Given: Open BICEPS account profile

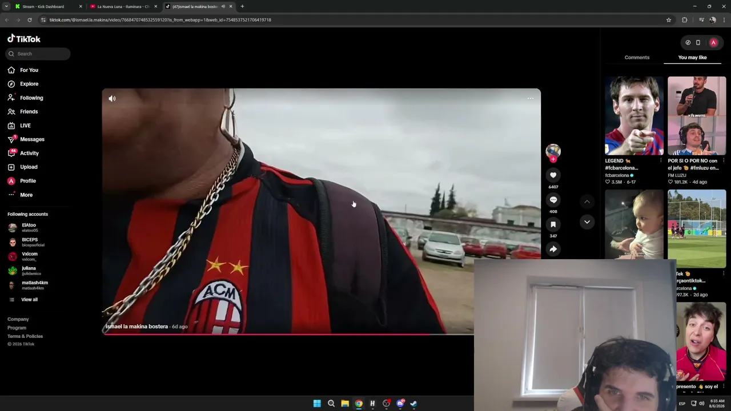Looking at the screenshot, I should click(x=29, y=242).
